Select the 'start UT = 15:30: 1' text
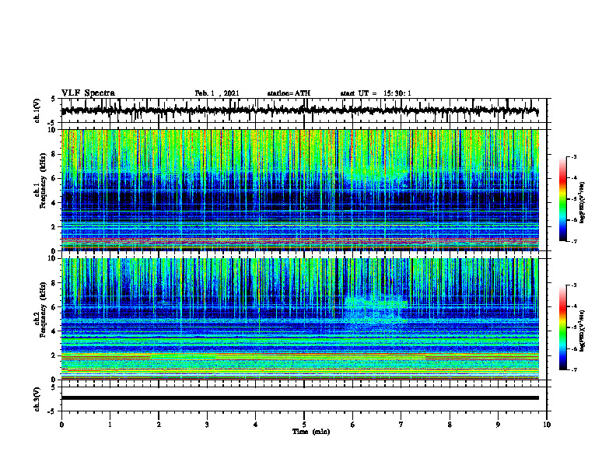Image resolution: width=616 pixels, height=476 pixels. pos(376,93)
